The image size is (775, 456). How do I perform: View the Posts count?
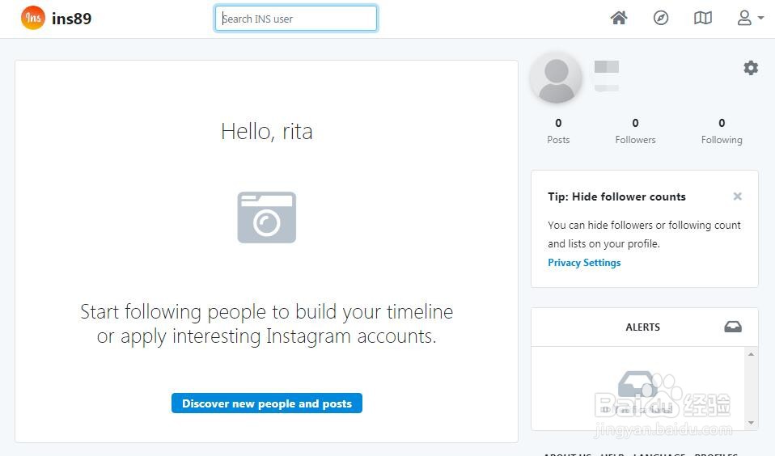[558, 131]
